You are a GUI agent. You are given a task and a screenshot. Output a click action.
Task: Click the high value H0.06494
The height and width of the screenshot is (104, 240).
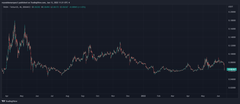tap(45, 7)
